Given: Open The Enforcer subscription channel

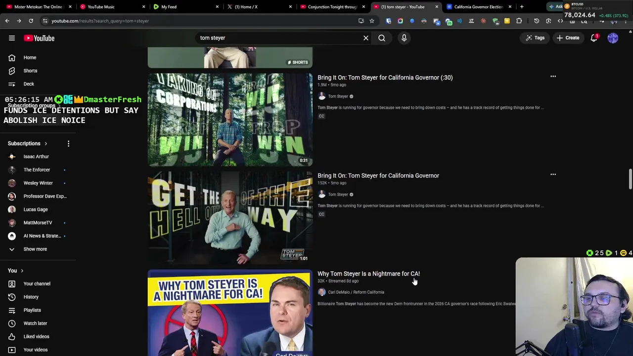Looking at the screenshot, I should [x=38, y=170].
